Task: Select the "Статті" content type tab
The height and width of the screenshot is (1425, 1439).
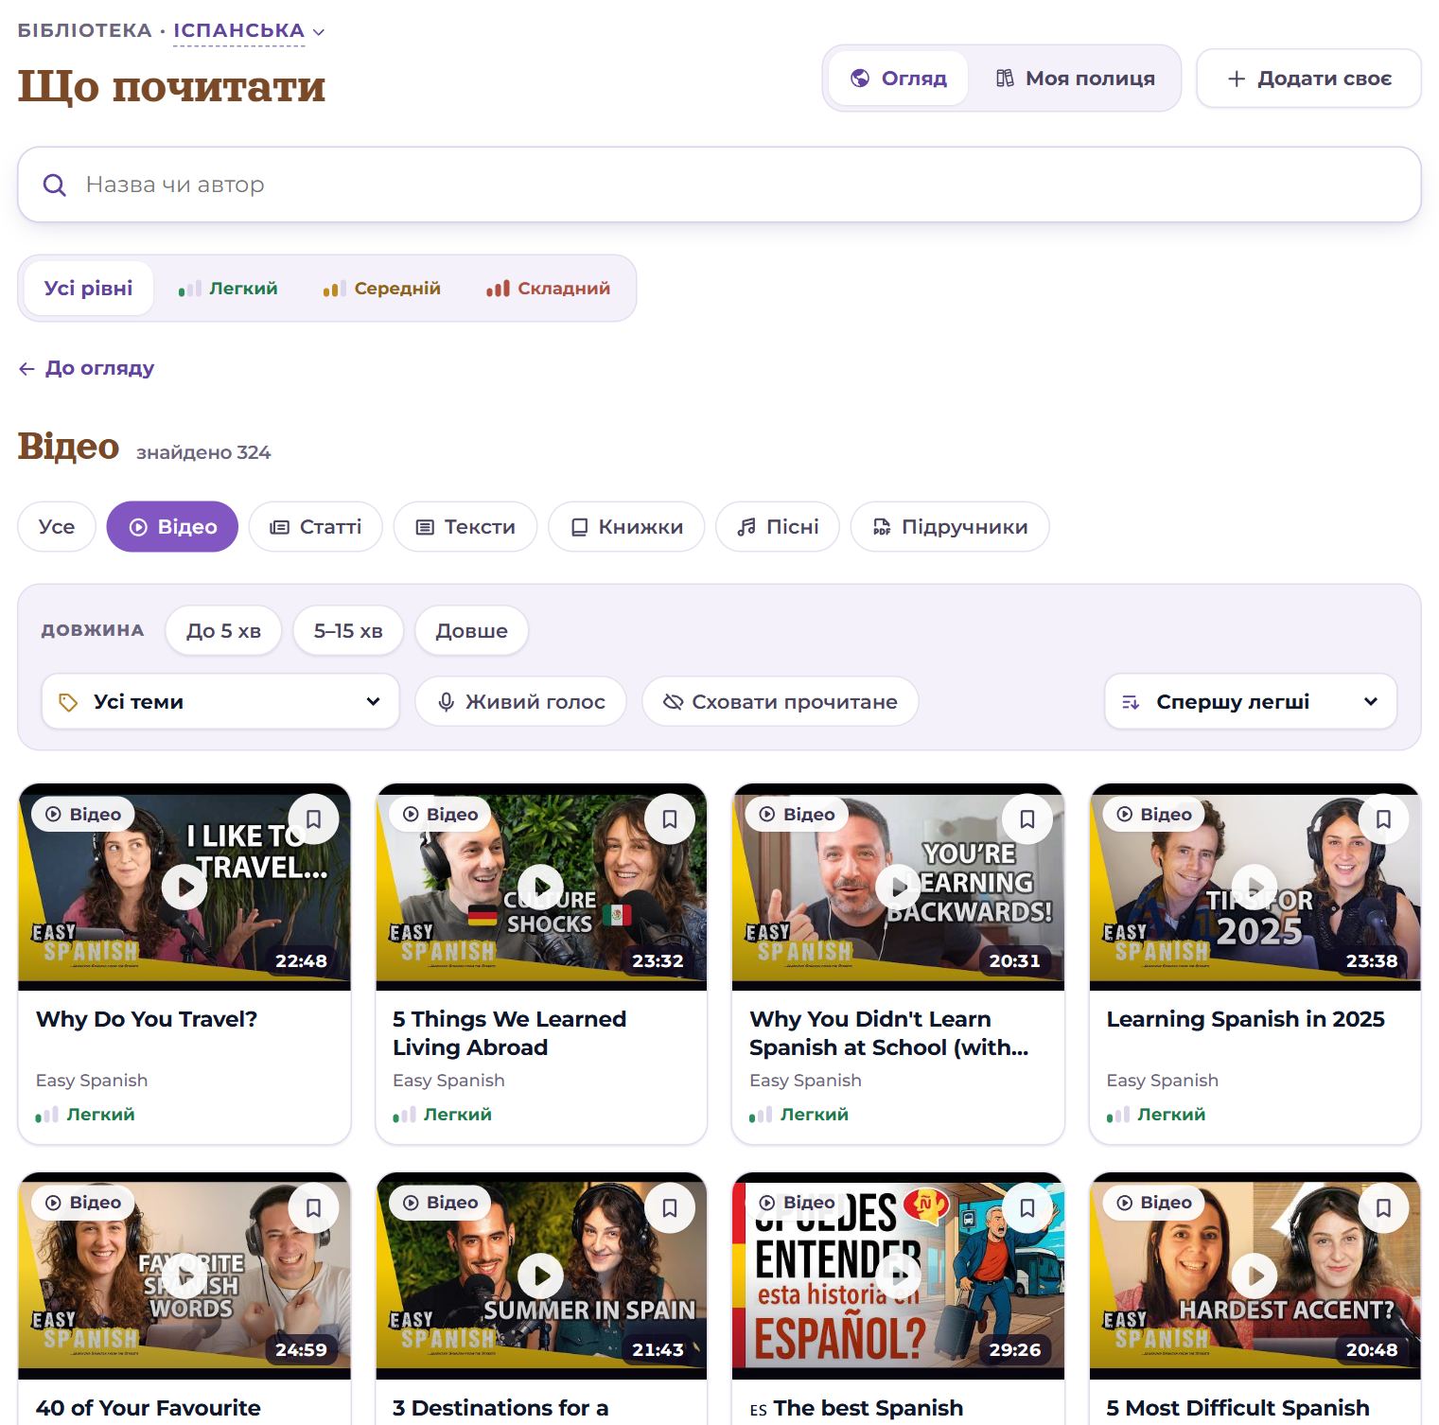Action: coord(316,527)
